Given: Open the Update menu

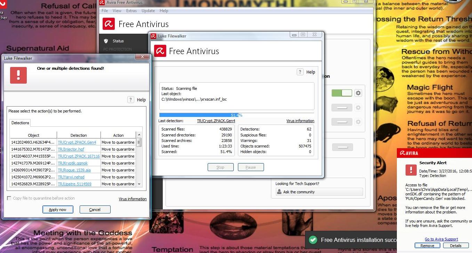Looking at the screenshot, I should click(148, 11).
